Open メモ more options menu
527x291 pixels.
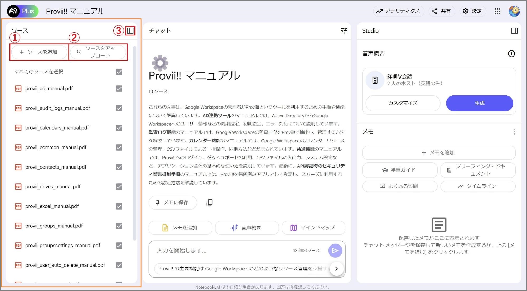click(x=514, y=132)
